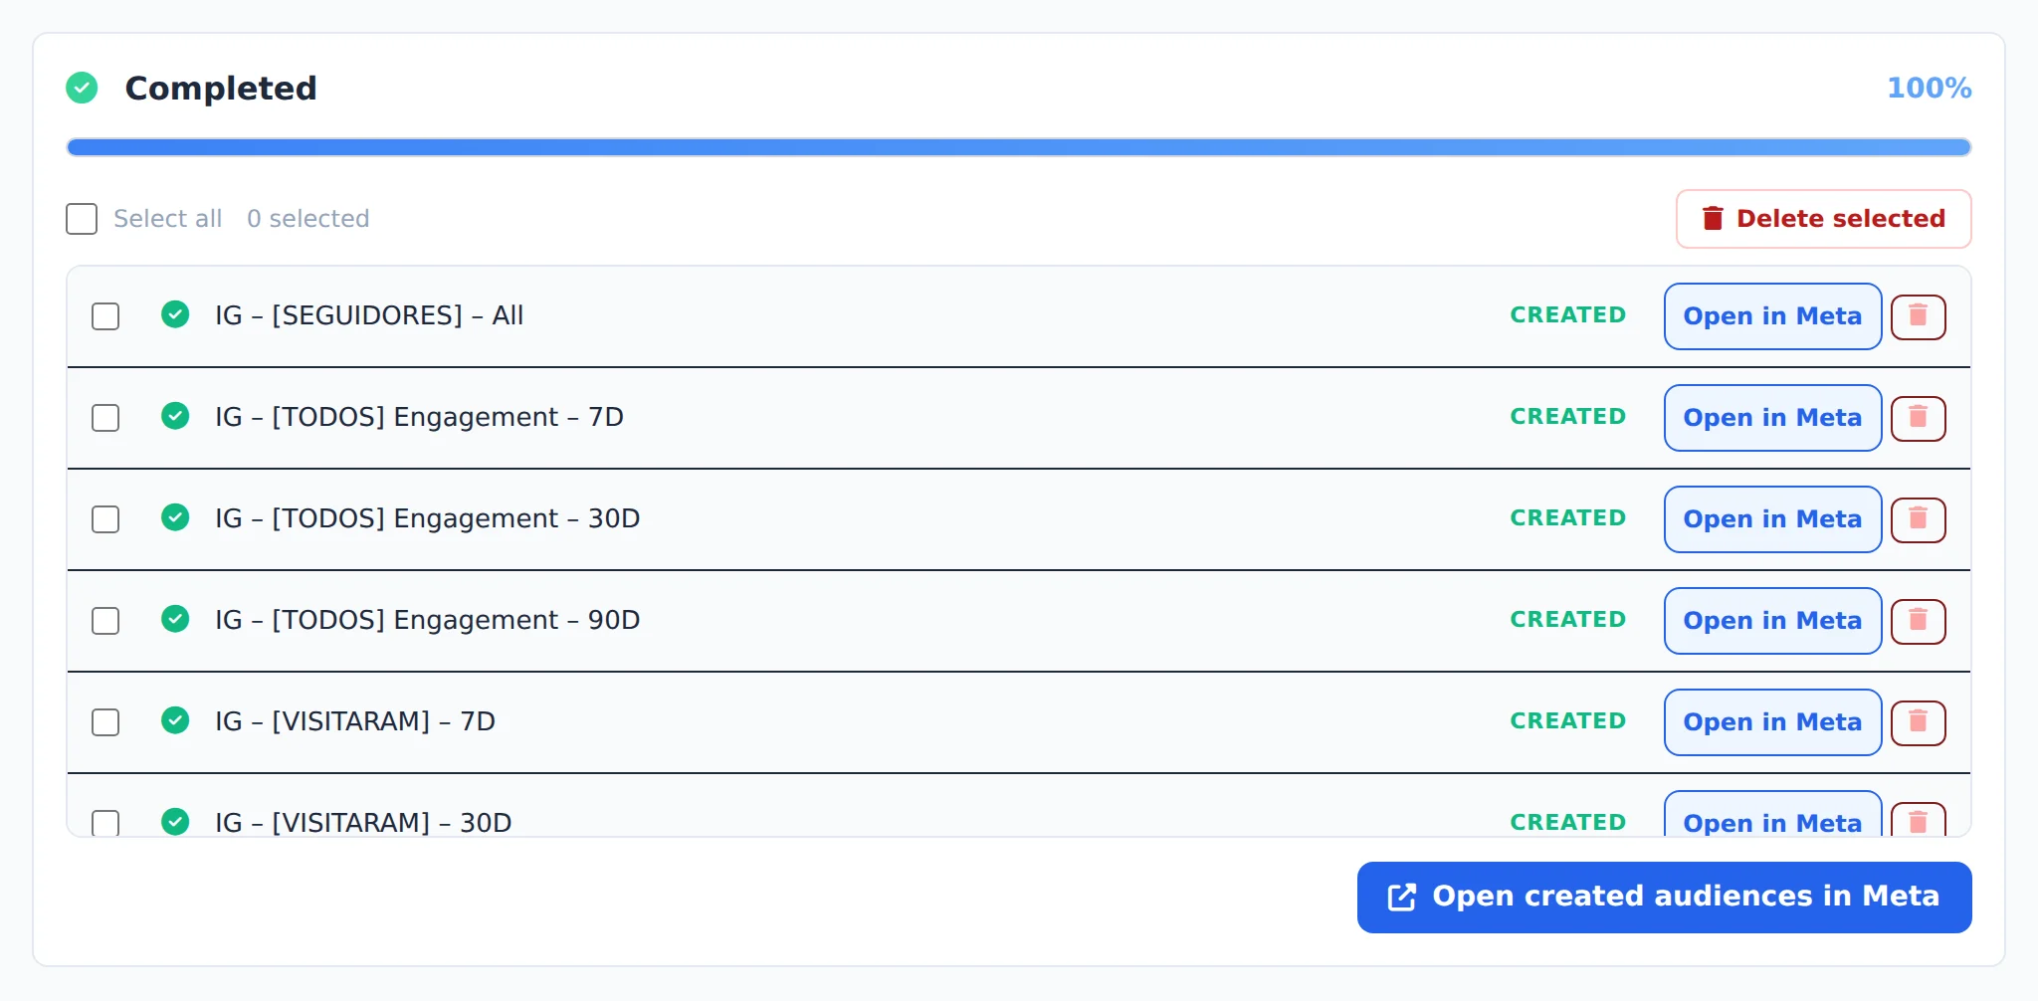This screenshot has width=2038, height=1001.
Task: Delete the IG – [VISITARAM] – 30D audience
Action: [x=1918, y=821]
